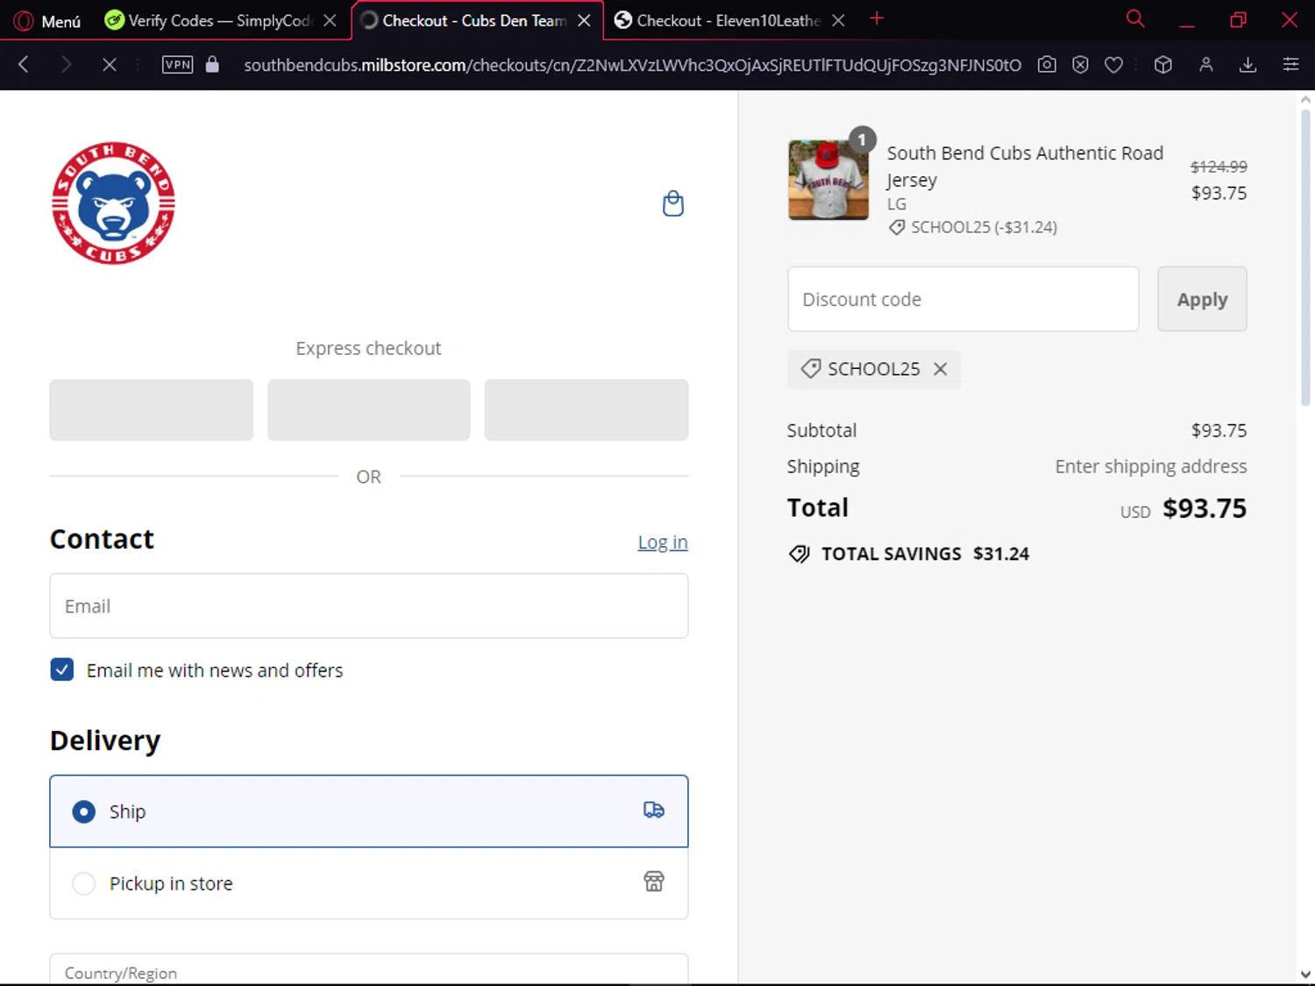Click the first express checkout button
Image resolution: width=1315 pixels, height=986 pixels.
pos(151,409)
